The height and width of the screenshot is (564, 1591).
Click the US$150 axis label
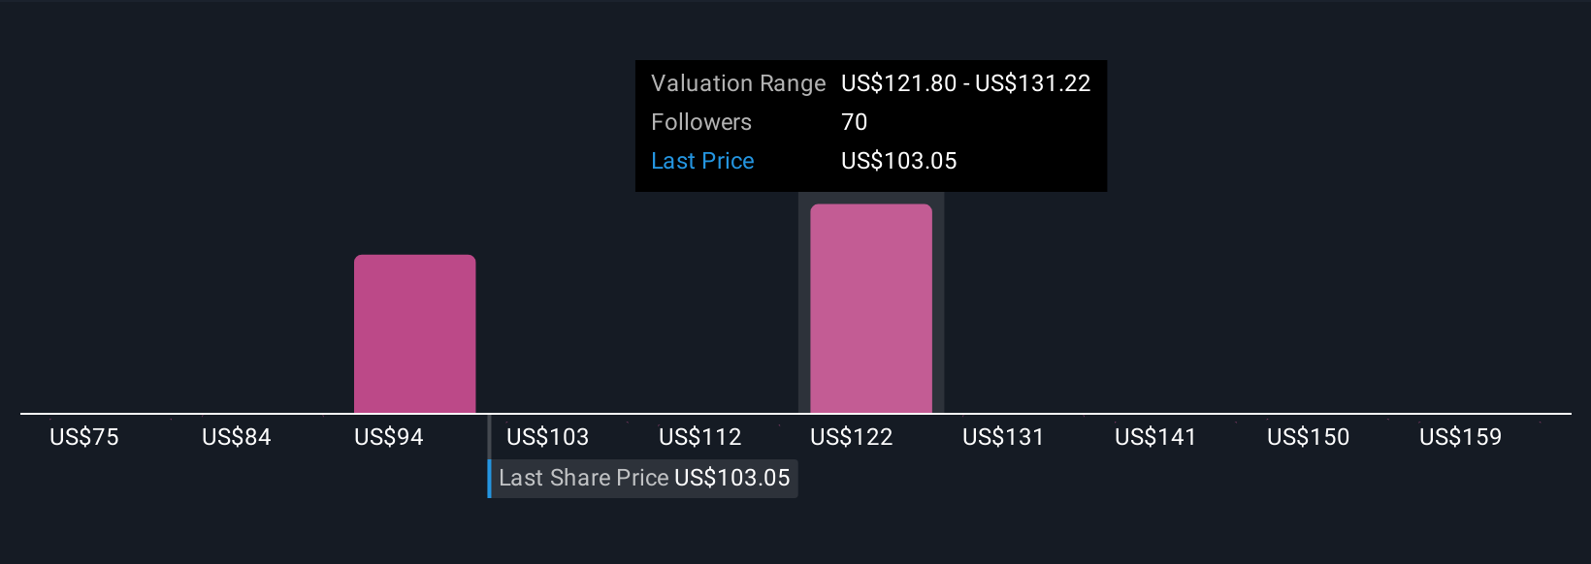click(x=1309, y=437)
